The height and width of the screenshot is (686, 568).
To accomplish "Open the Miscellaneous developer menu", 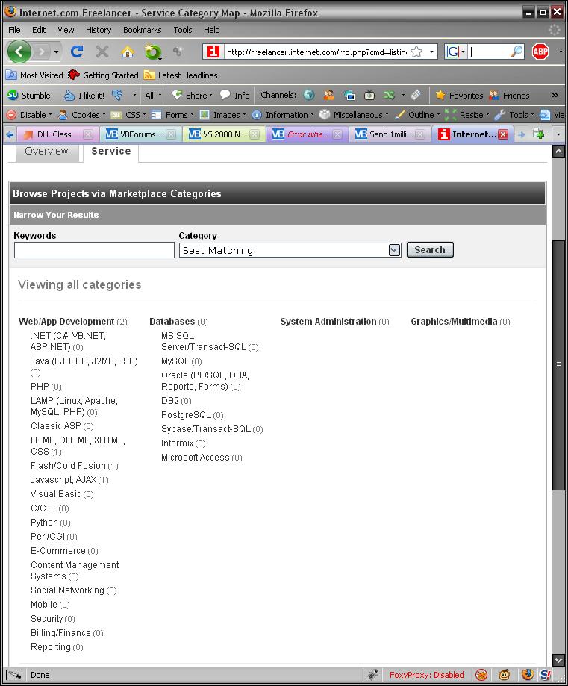I will pos(354,115).
